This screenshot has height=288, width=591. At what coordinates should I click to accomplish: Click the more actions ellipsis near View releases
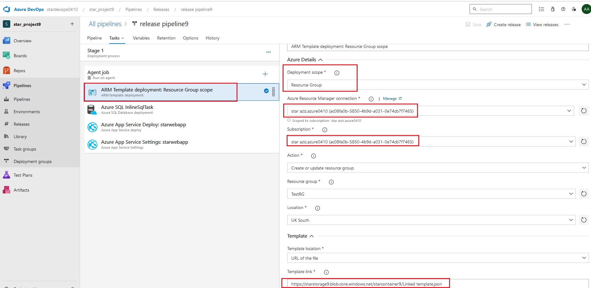tap(567, 24)
